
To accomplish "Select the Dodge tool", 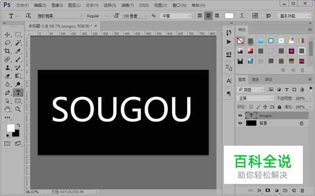I will 18,84.
